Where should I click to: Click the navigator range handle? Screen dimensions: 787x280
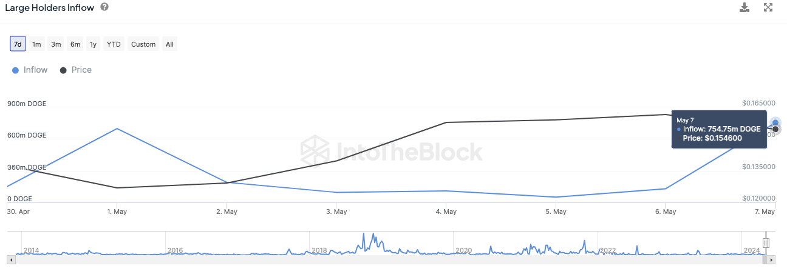click(766, 243)
